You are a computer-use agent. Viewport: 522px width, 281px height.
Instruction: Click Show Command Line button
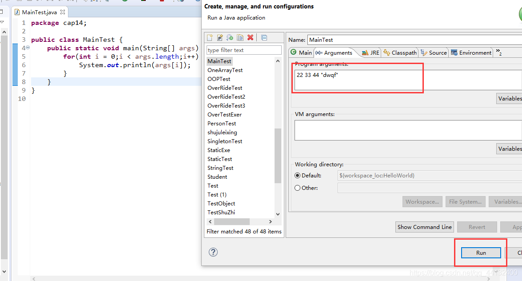point(424,227)
